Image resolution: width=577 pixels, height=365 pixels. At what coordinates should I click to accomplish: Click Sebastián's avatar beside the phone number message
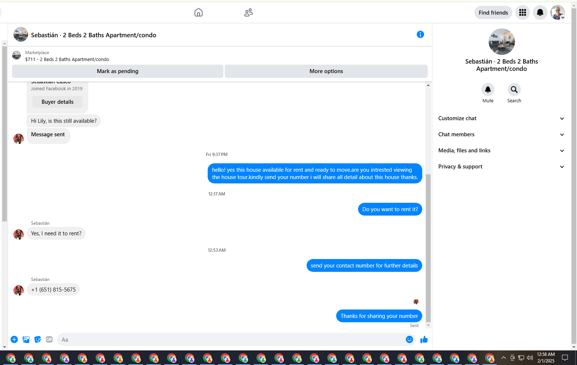click(19, 290)
